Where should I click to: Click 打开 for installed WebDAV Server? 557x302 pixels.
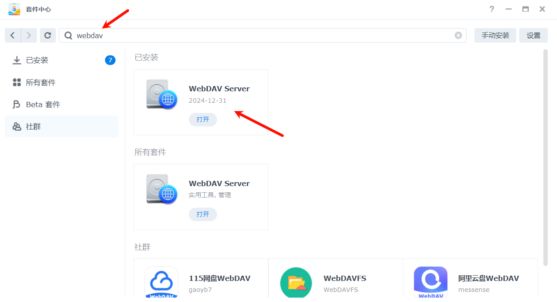(x=203, y=119)
